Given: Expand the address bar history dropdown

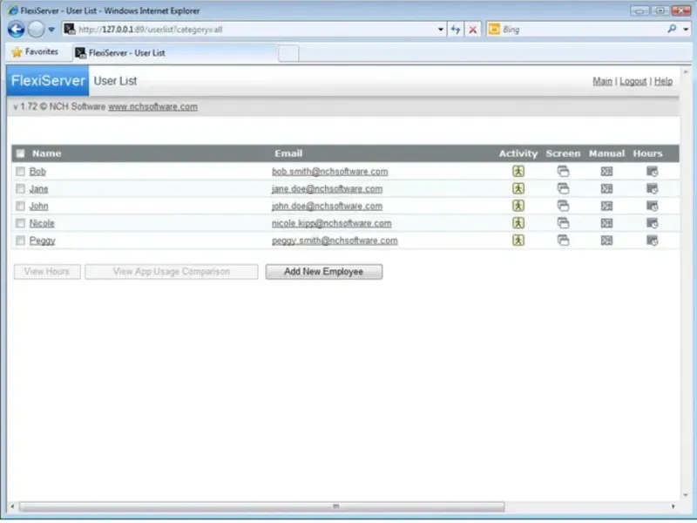Looking at the screenshot, I should point(441,30).
